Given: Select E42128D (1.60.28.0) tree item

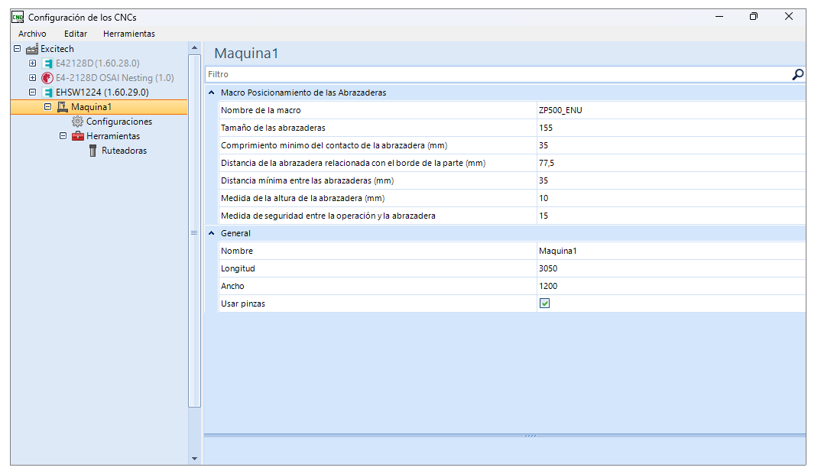Looking at the screenshot, I should 98,63.
